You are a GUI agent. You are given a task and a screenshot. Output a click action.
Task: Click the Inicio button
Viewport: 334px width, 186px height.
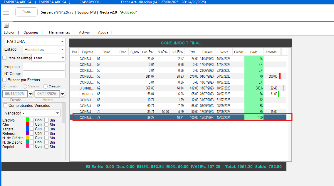coord(26,12)
